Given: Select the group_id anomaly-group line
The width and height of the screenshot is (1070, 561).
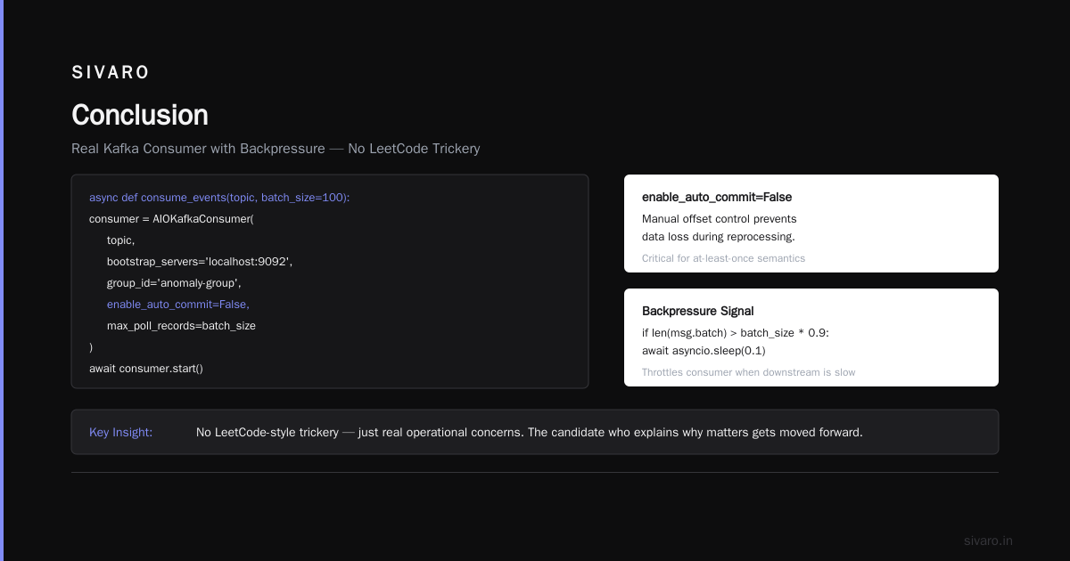Looking at the screenshot, I should [x=174, y=282].
